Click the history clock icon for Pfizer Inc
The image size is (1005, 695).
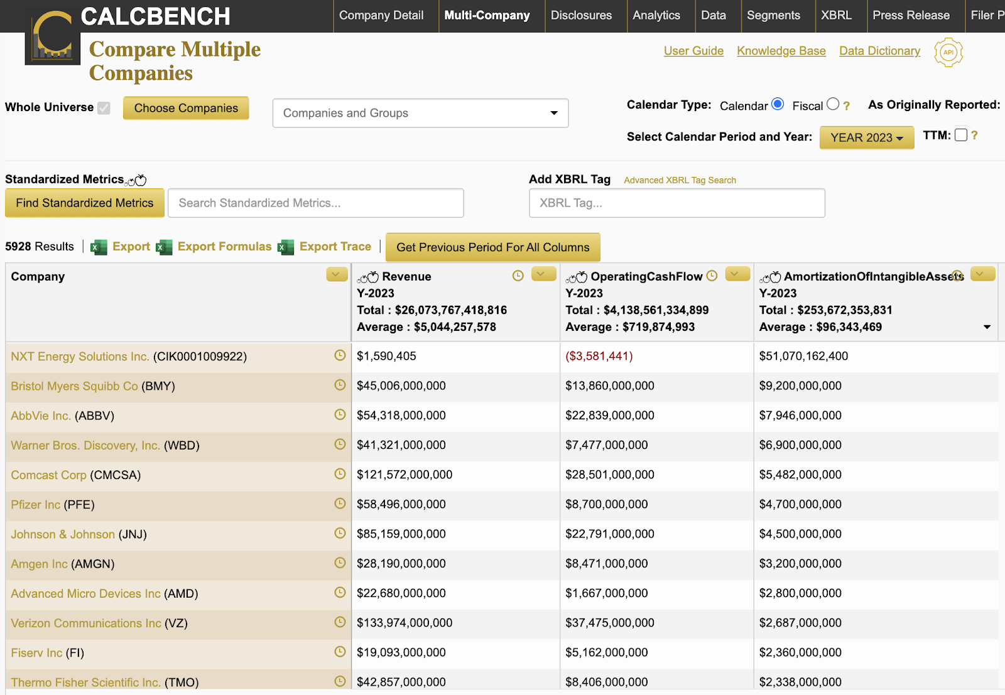coord(340,503)
